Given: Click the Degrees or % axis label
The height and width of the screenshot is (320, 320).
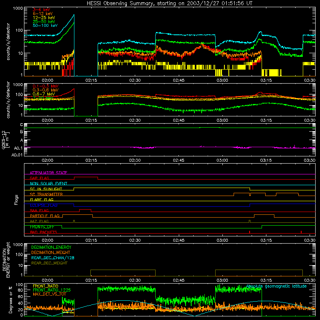Looking at the screenshot, I should point(10,300).
